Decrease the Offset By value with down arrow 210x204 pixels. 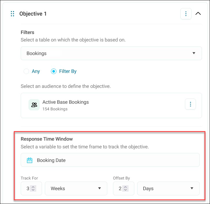pos(125,190)
